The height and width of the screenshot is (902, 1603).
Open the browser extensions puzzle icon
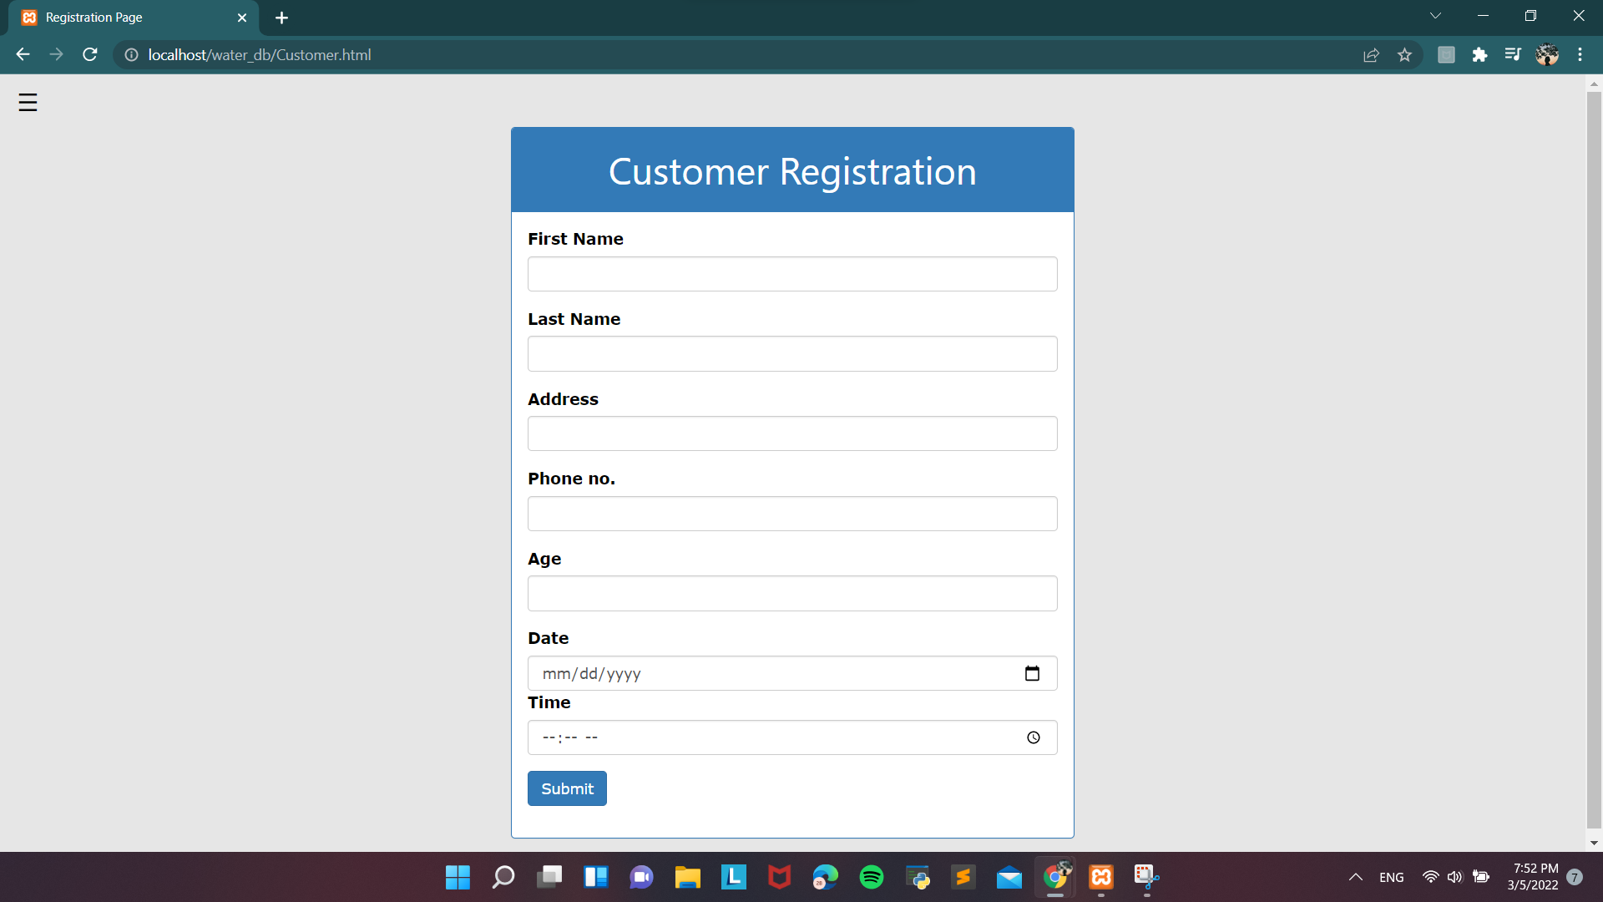(1481, 54)
